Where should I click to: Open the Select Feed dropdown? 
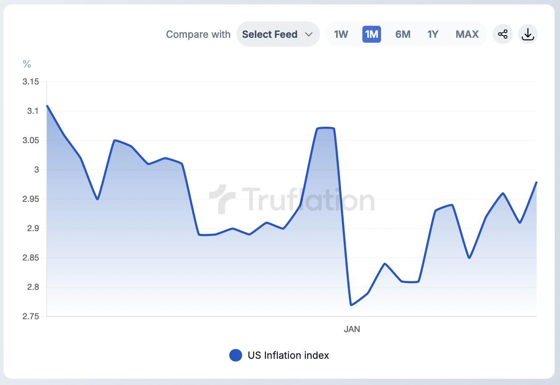pos(278,34)
